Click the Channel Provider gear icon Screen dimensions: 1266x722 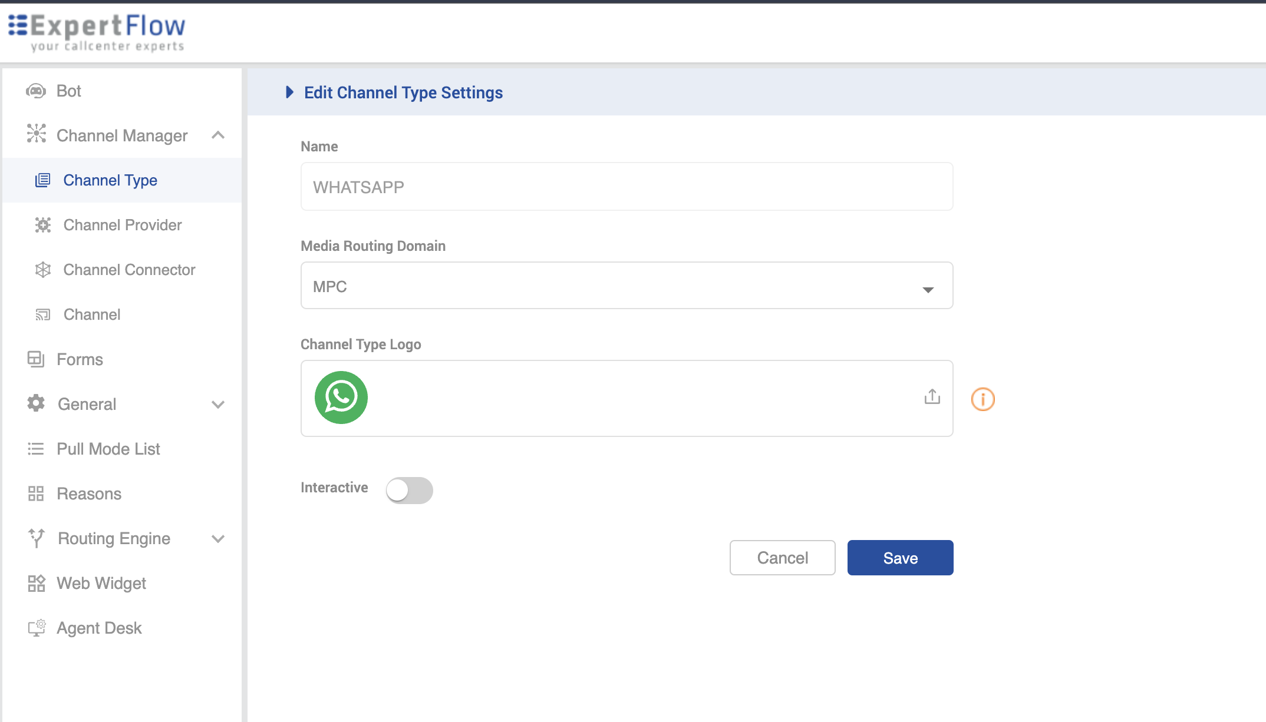pyautogui.click(x=42, y=225)
